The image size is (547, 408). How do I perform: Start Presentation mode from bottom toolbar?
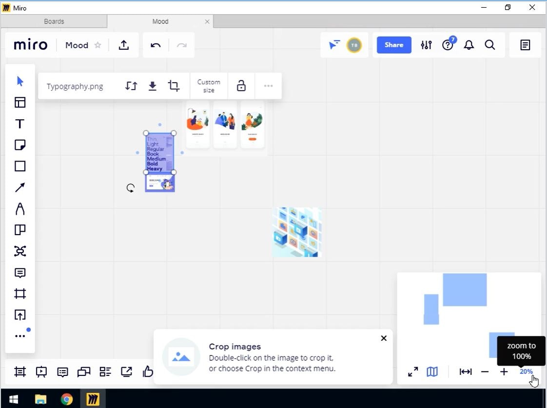coord(41,372)
